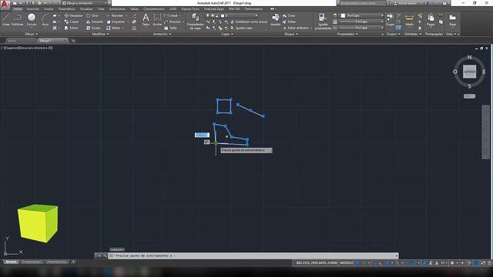Click the Crear block button
The image size is (493, 277).
pos(289,15)
